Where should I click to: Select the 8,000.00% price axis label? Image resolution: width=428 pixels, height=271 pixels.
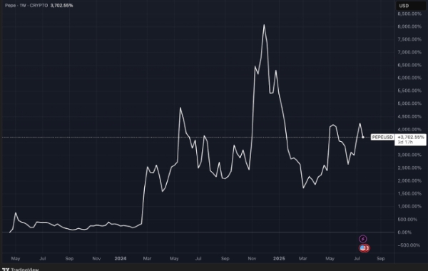pyautogui.click(x=409, y=26)
